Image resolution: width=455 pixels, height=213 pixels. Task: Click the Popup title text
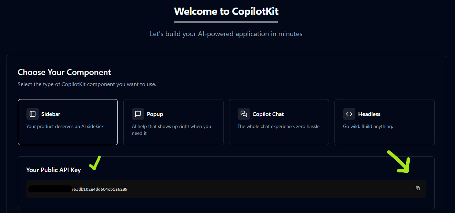pos(155,114)
